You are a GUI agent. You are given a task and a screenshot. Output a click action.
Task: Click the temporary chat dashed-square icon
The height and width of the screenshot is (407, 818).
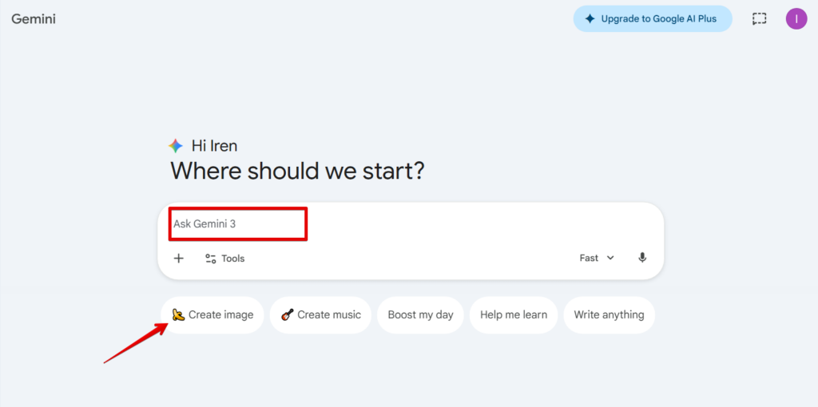pyautogui.click(x=759, y=19)
